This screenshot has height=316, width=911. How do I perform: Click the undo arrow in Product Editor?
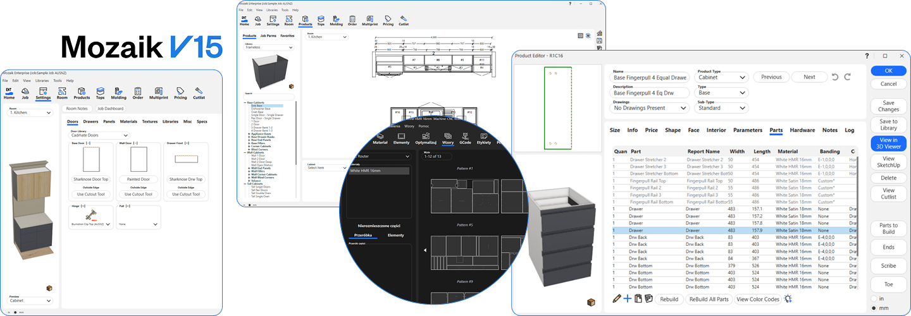[835, 77]
